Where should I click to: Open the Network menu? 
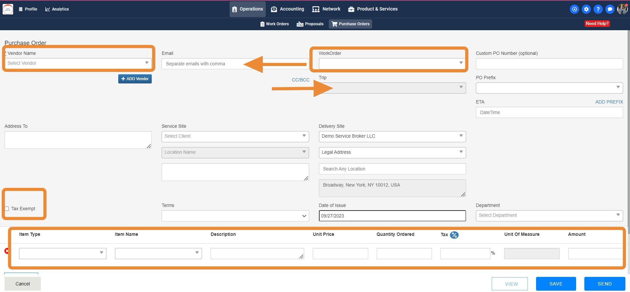coord(326,9)
